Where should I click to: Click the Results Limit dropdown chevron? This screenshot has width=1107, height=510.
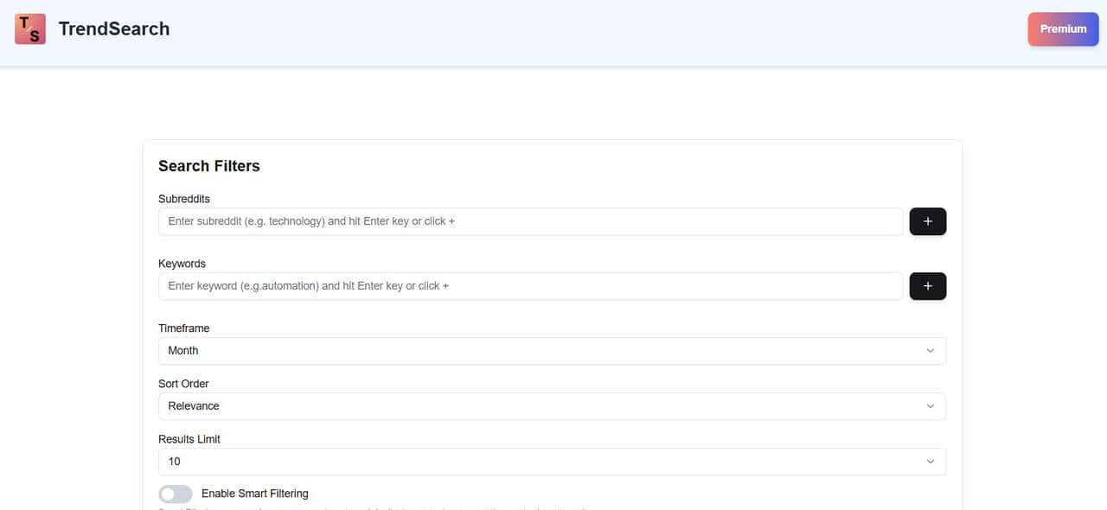pyautogui.click(x=931, y=461)
